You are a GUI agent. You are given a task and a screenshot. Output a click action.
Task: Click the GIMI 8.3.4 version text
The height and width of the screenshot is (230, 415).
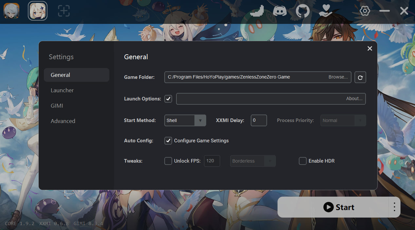[x=88, y=224]
